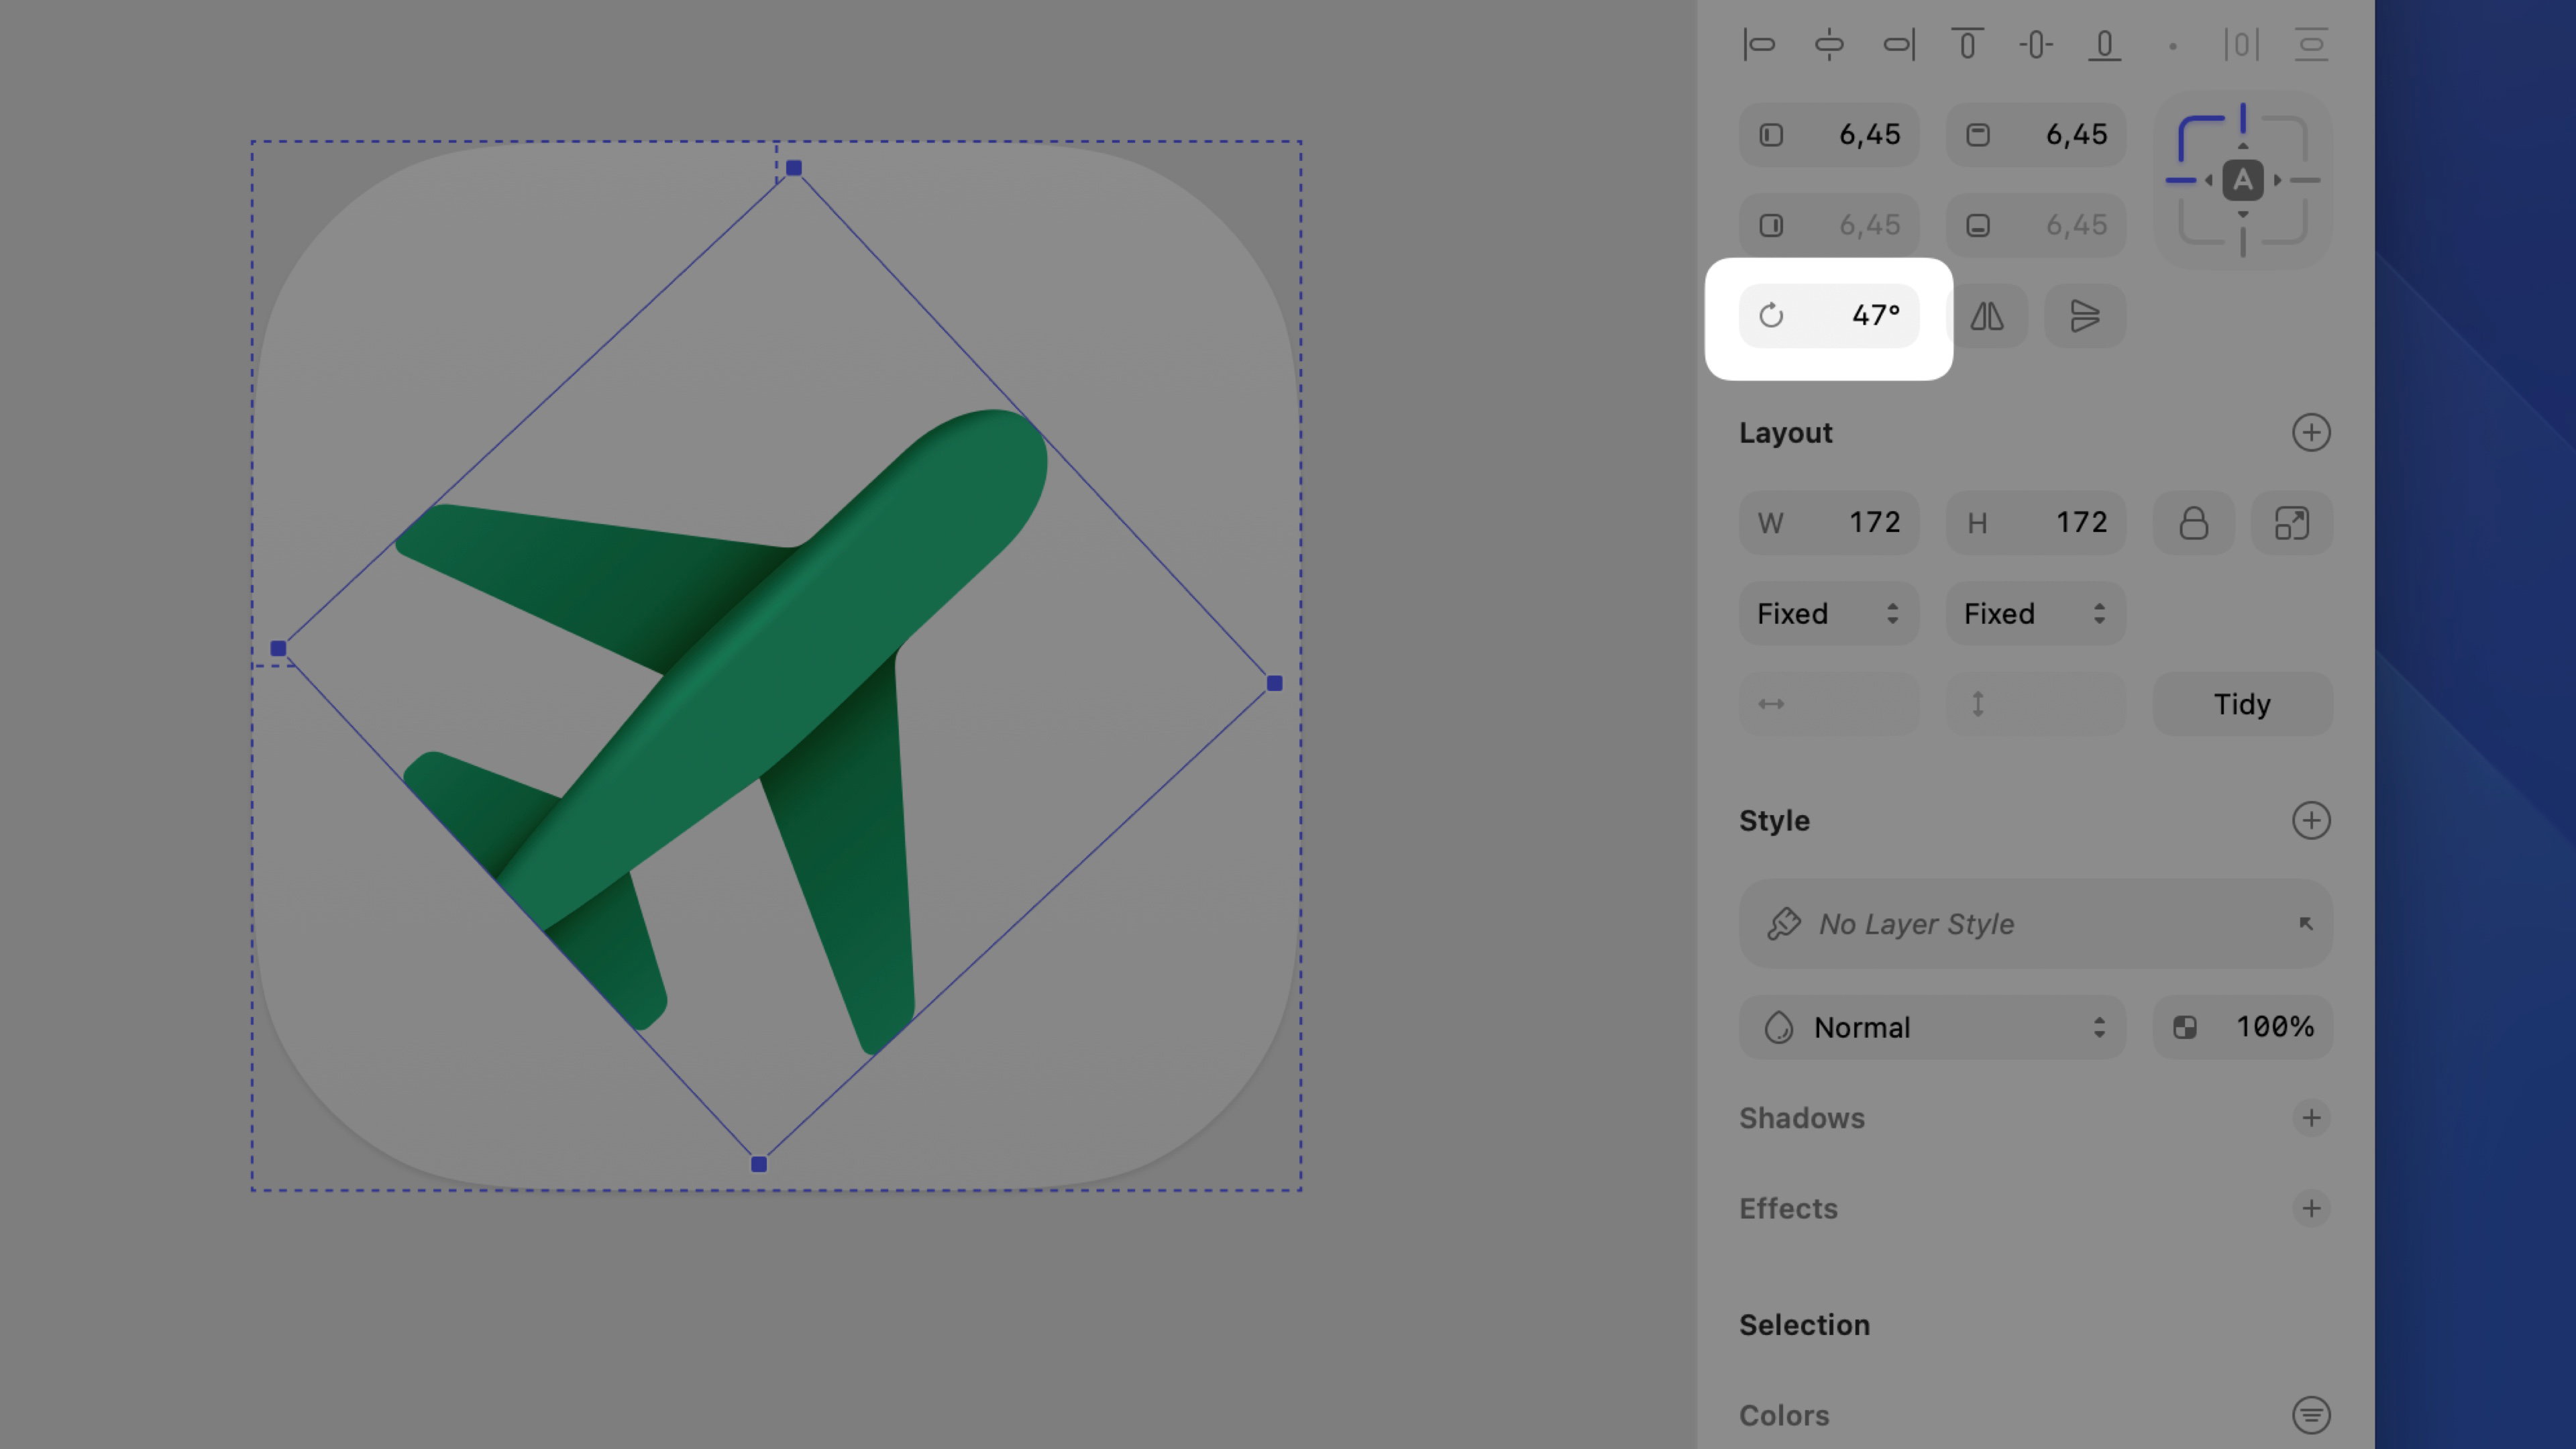
Task: Flip the plane vertically
Action: (2085, 316)
